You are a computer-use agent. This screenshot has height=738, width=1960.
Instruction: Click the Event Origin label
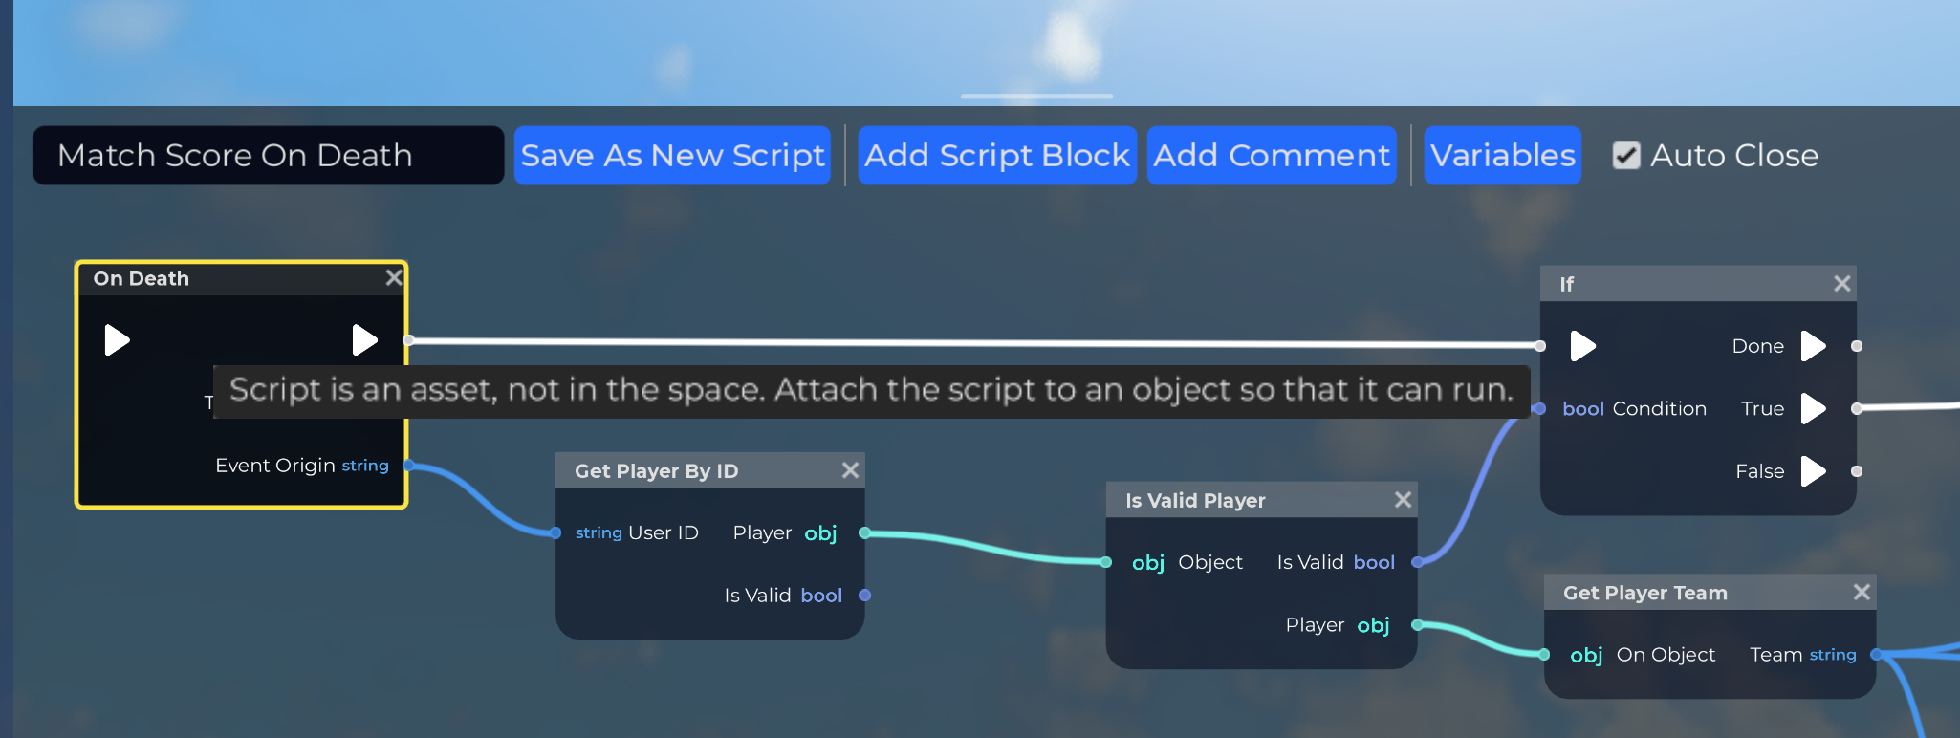coord(275,466)
